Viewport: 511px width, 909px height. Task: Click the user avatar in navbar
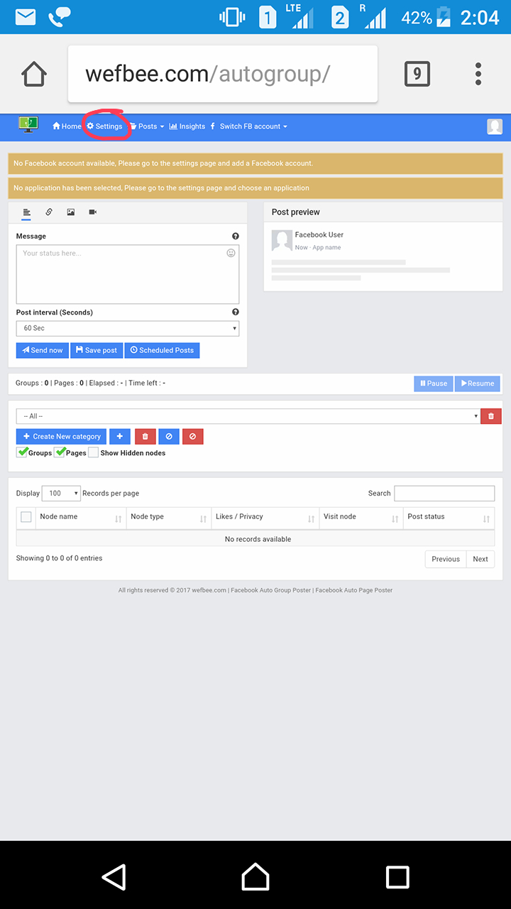(495, 126)
